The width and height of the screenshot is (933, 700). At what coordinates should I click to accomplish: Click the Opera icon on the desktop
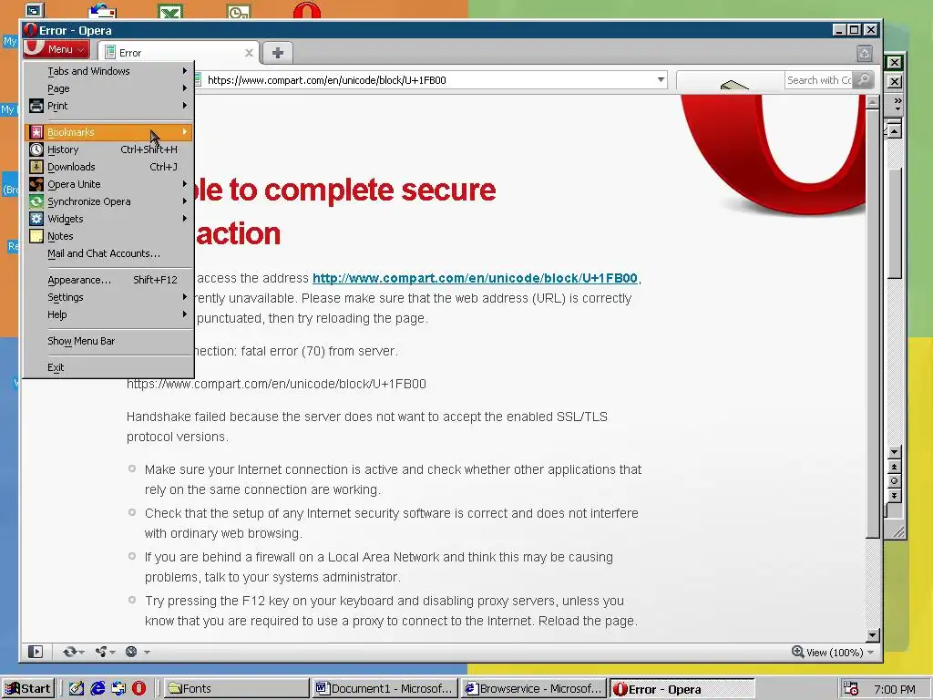(307, 11)
